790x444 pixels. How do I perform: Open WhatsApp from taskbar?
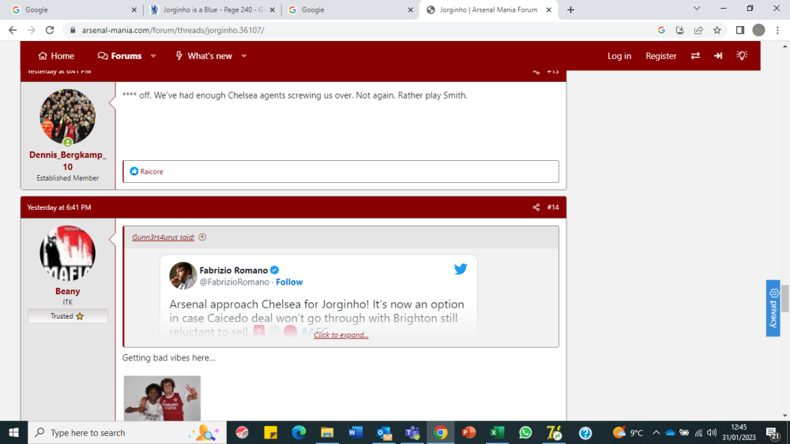tap(525, 432)
